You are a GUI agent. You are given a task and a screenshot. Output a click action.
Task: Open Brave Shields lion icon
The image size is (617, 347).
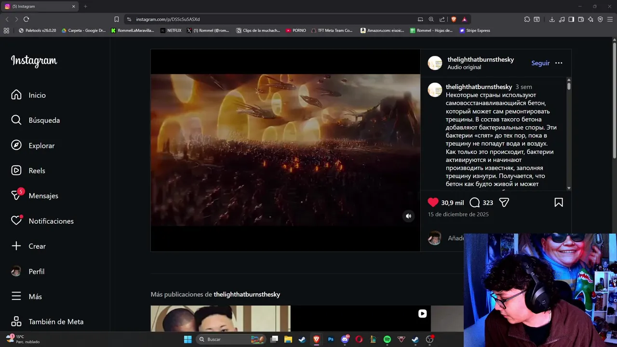(454, 19)
